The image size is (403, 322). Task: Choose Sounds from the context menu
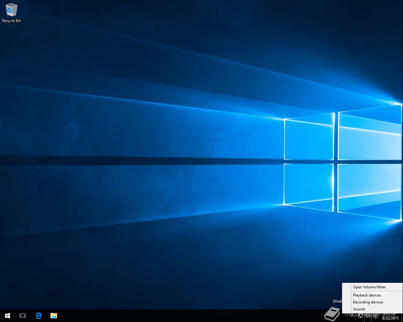click(372, 309)
